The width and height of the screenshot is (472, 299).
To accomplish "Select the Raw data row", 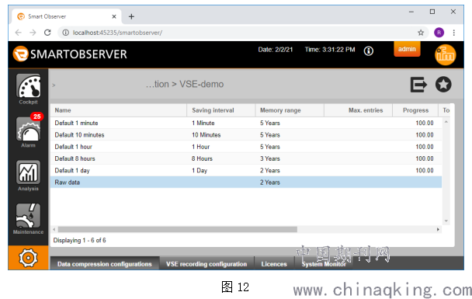I will tap(246, 183).
